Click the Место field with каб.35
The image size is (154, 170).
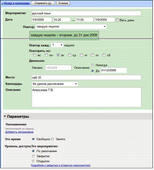[86, 78]
